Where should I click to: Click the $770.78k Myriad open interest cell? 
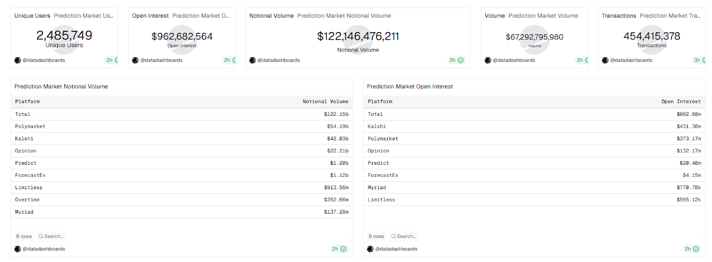(689, 188)
